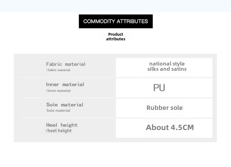Click the word Product below the banner
This screenshot has height=167, width=231.
(x=116, y=34)
